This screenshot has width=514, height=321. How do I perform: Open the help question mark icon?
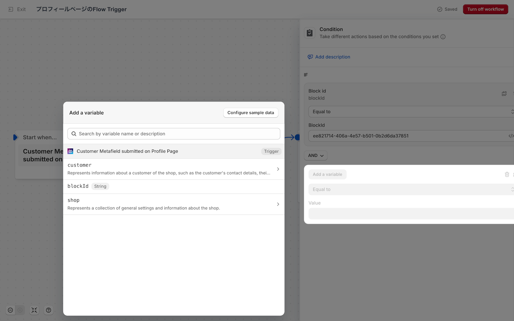point(49,310)
